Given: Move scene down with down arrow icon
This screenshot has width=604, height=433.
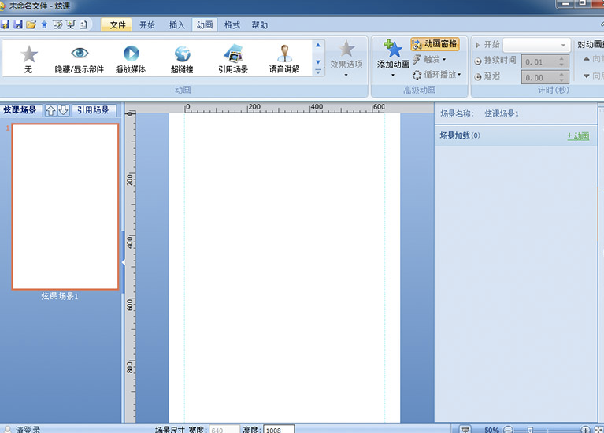Looking at the screenshot, I should click(64, 110).
